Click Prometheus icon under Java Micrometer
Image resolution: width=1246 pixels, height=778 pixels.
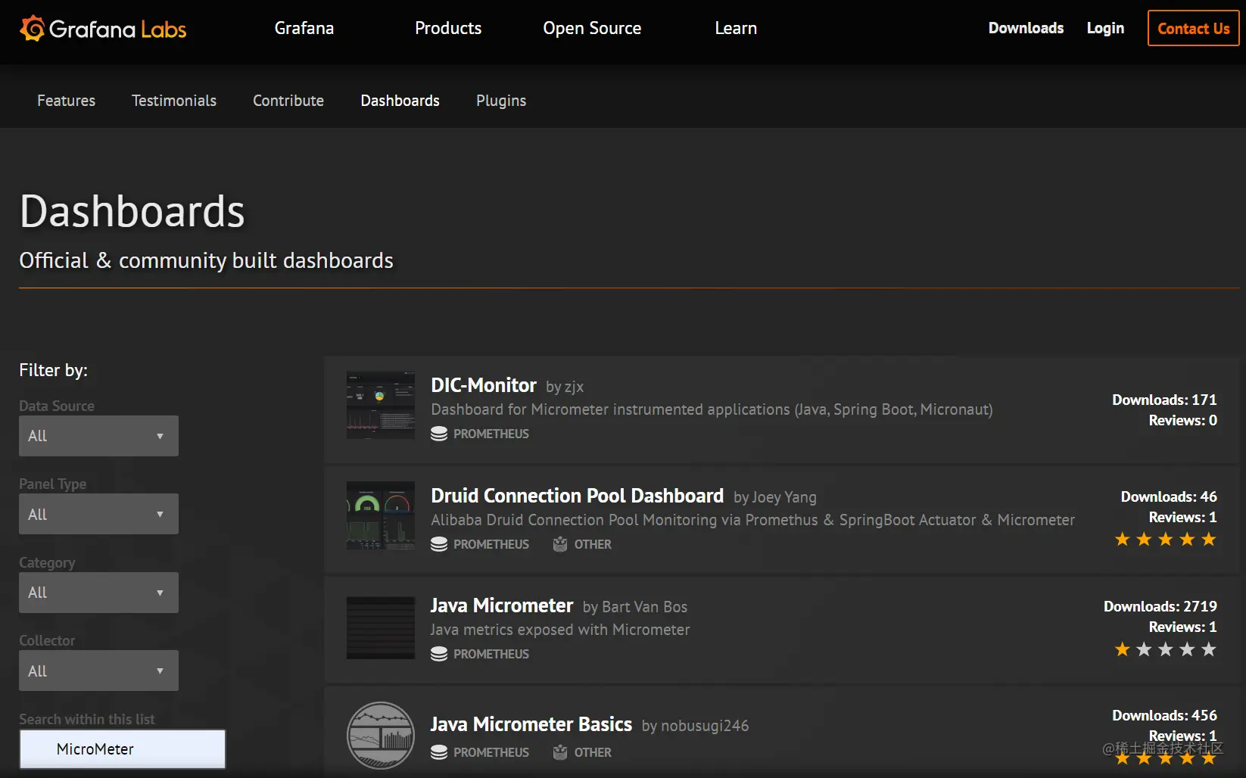439,654
